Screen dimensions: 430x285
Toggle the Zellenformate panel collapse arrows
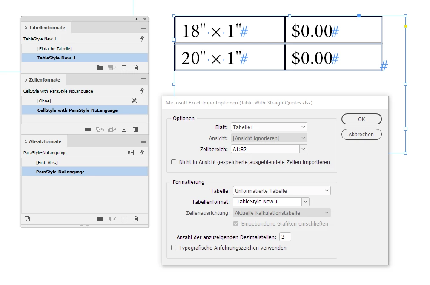[x=26, y=80]
